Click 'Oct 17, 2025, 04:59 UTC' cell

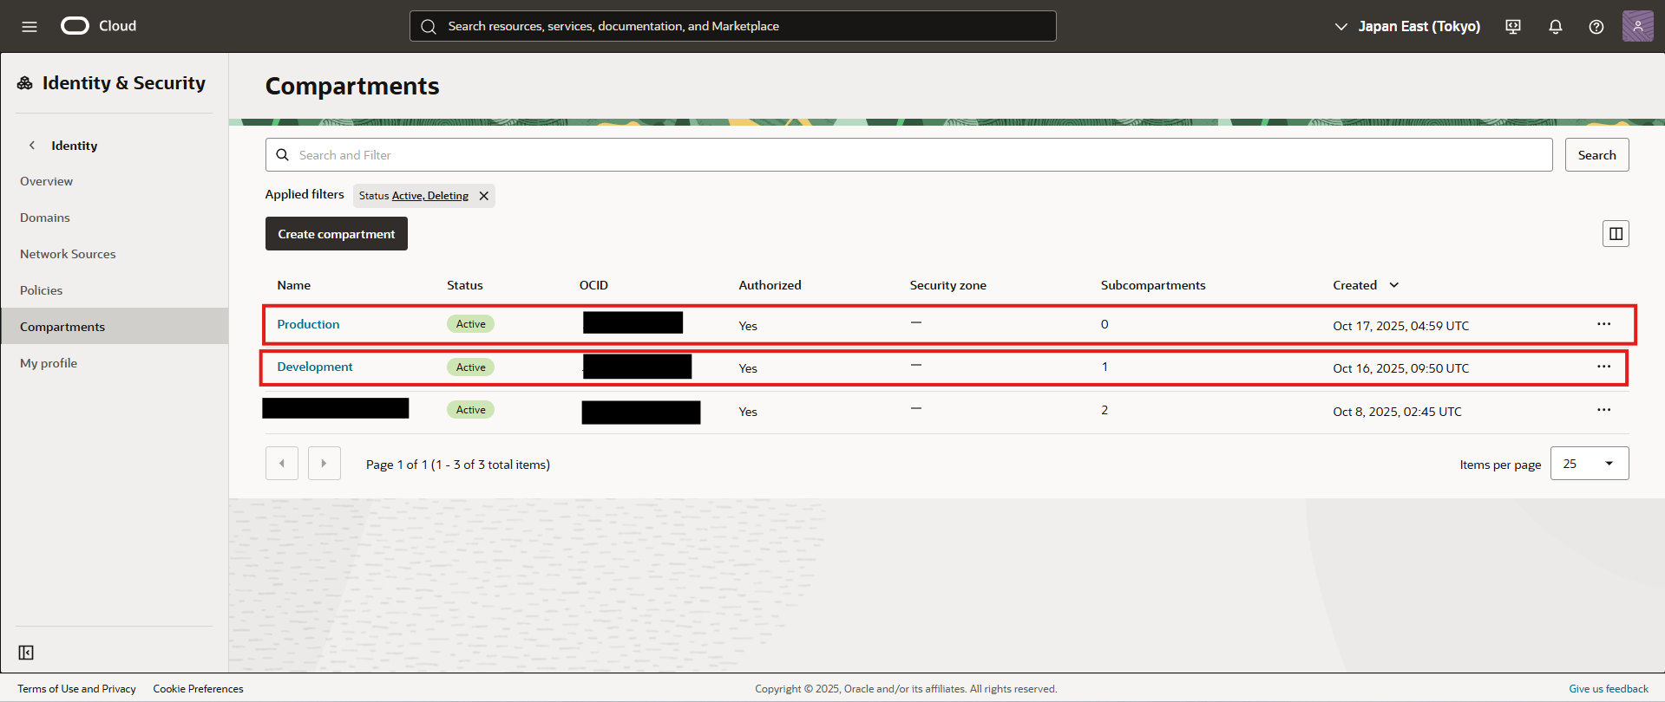click(1401, 326)
